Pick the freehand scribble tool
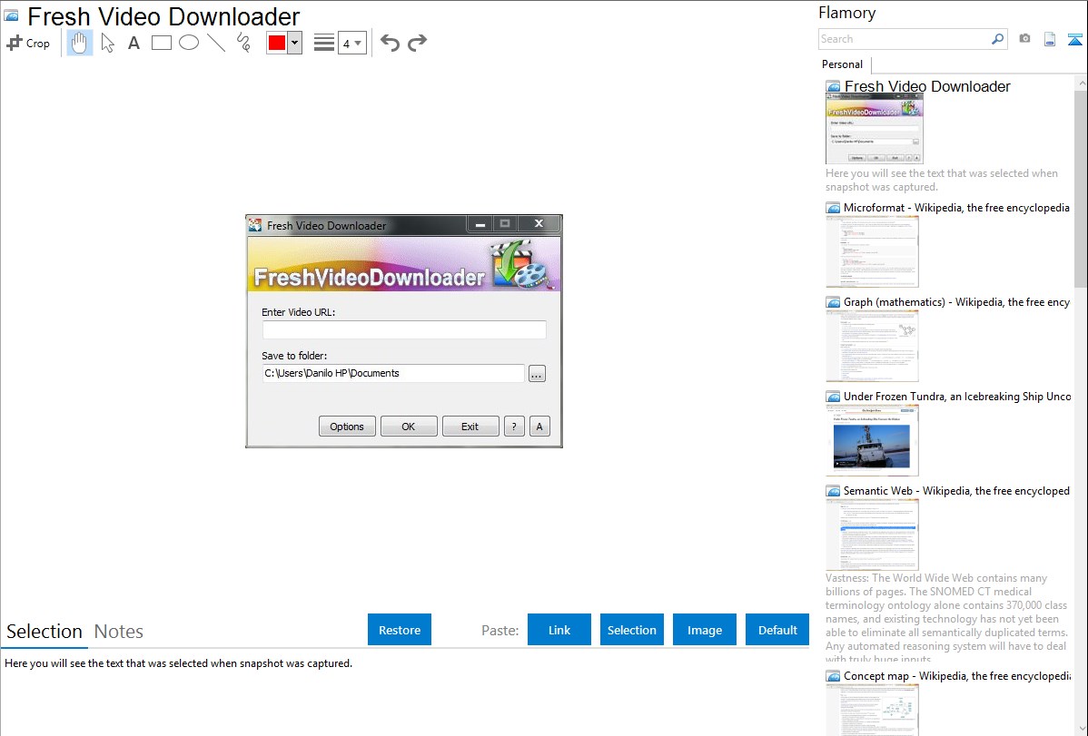1088x736 pixels. (x=243, y=43)
